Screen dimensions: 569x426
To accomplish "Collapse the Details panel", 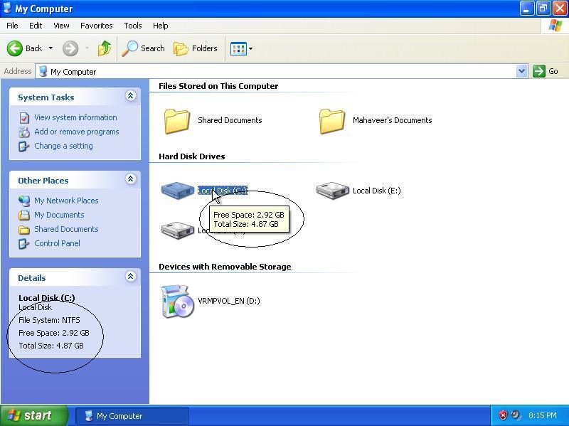I will point(131,277).
